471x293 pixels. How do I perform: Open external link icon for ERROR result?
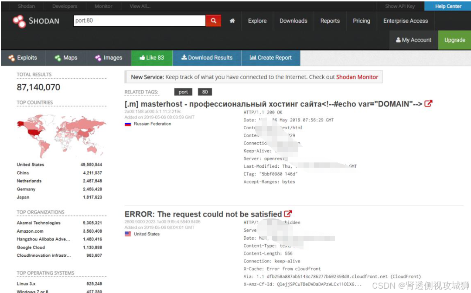tap(288, 214)
